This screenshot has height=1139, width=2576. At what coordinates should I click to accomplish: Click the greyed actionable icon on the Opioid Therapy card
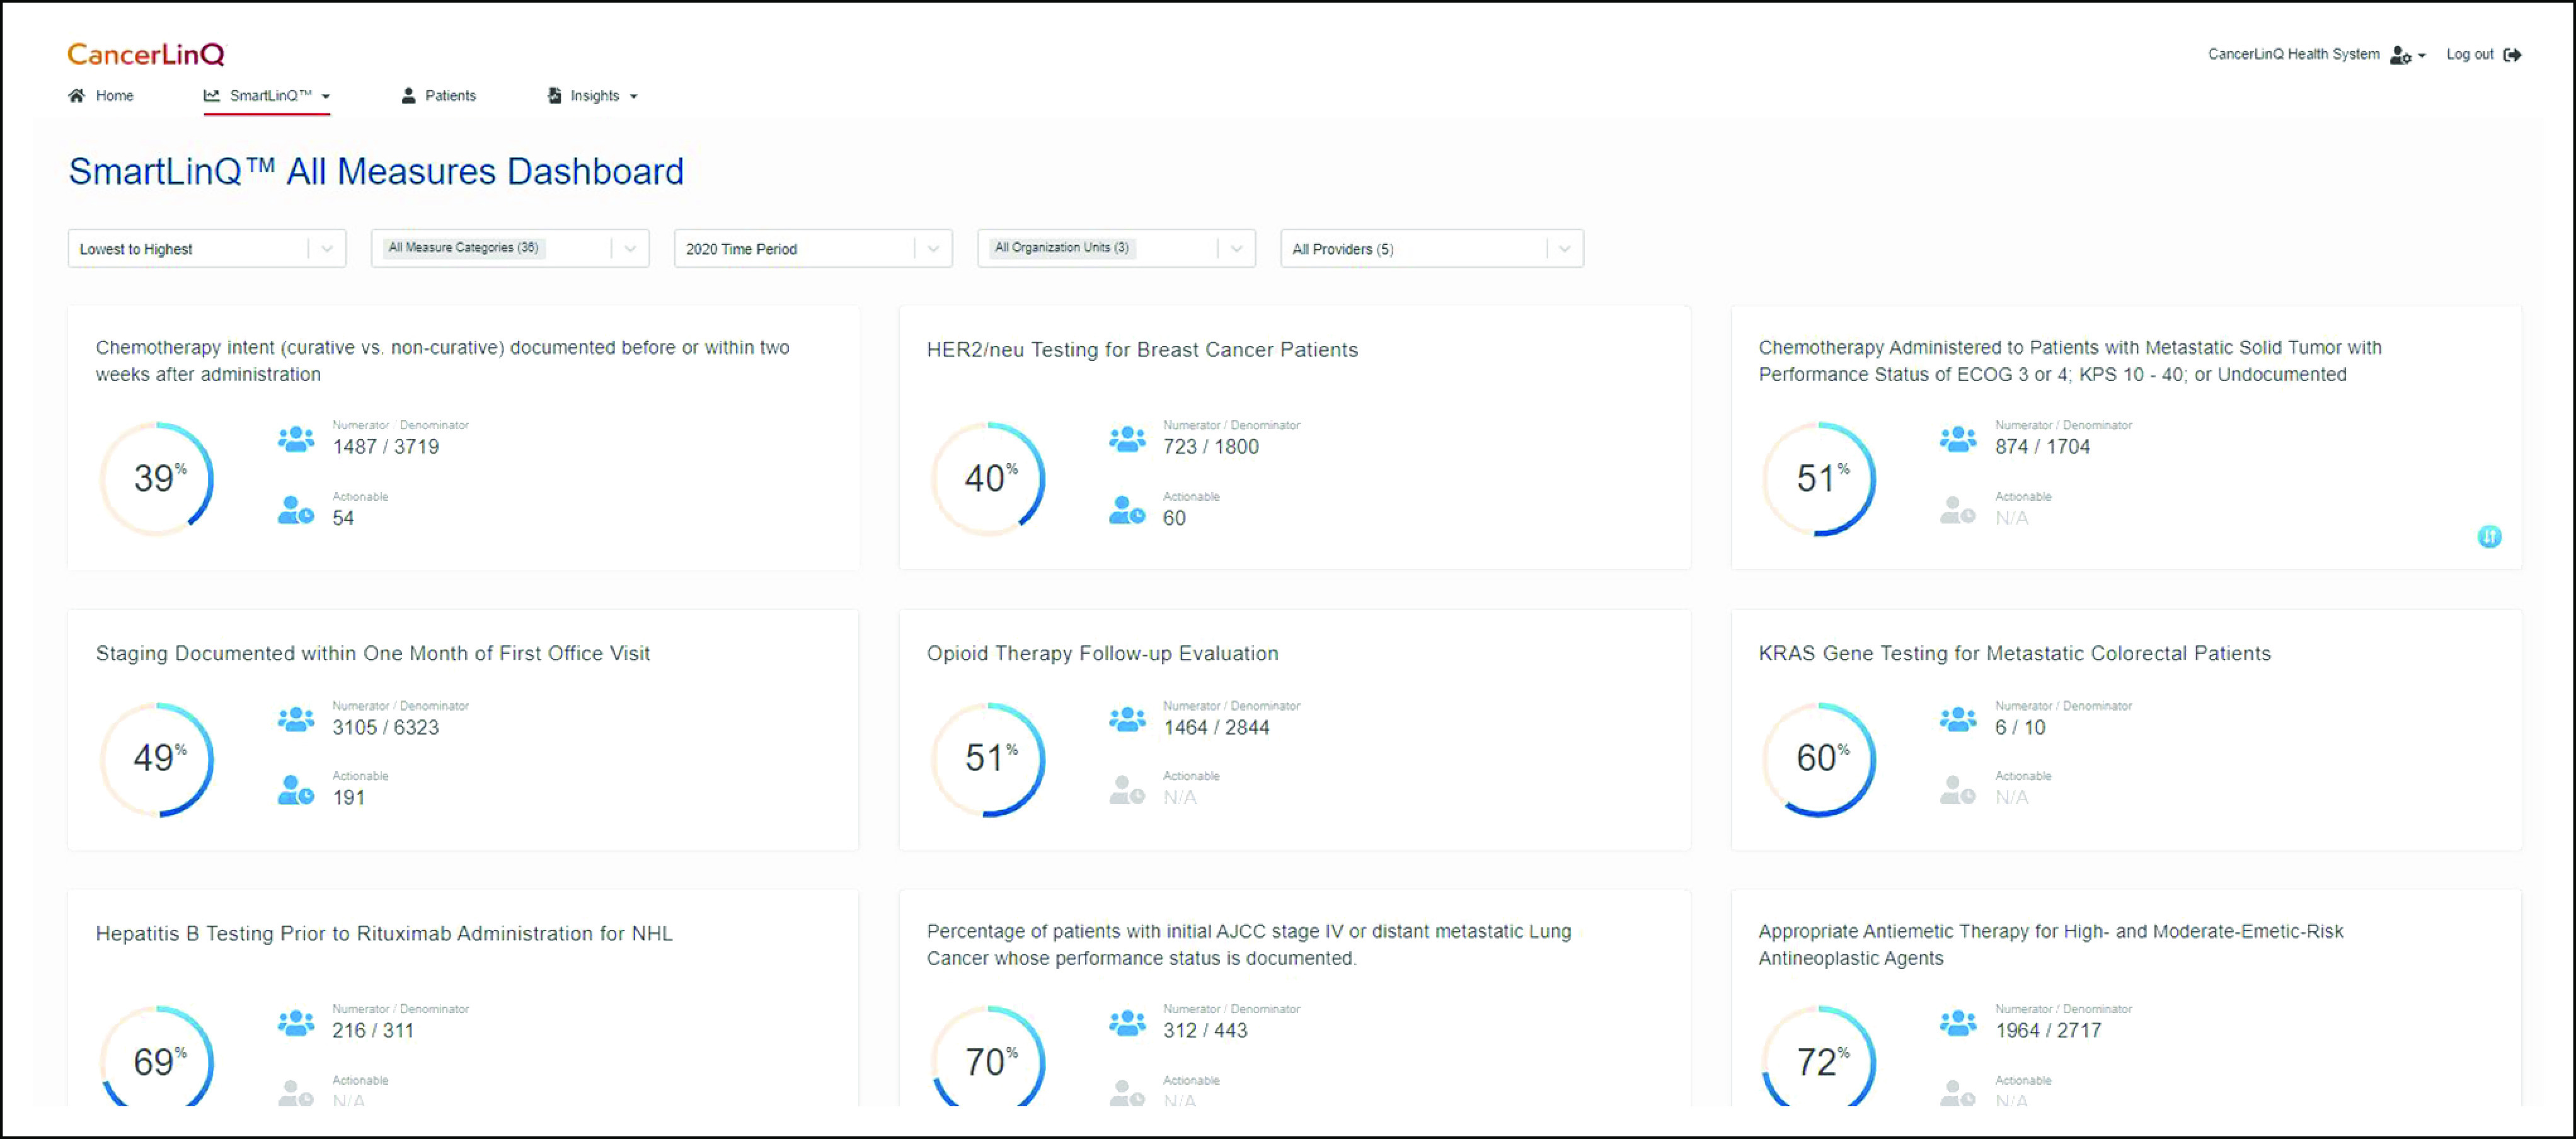click(x=1127, y=790)
